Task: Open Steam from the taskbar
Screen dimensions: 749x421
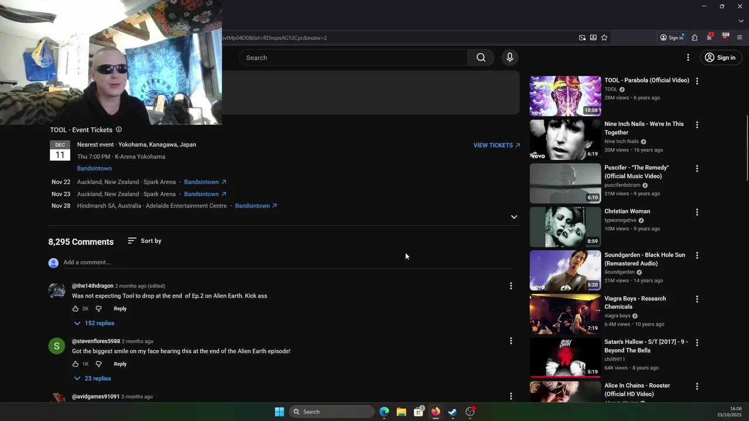Action: point(452,412)
